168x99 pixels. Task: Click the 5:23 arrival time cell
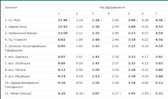[159, 93]
